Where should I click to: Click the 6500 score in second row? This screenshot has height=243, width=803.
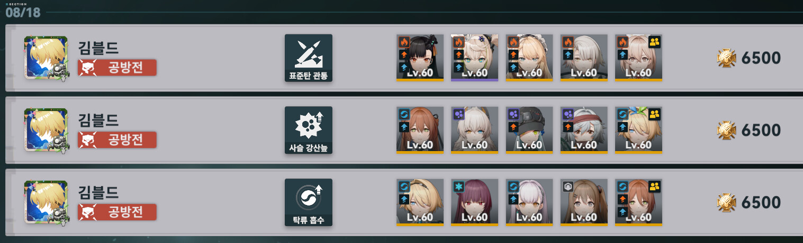pyautogui.click(x=761, y=130)
